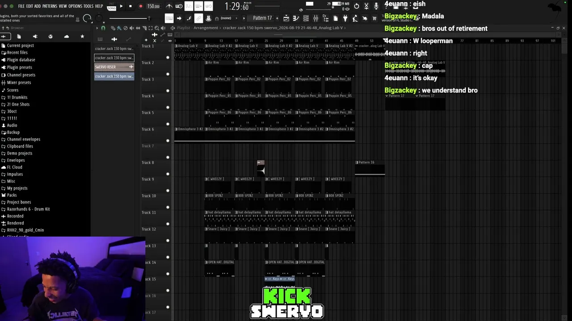572x321 pixels.
Task: Select the browser favorites star tab
Action: point(82,37)
